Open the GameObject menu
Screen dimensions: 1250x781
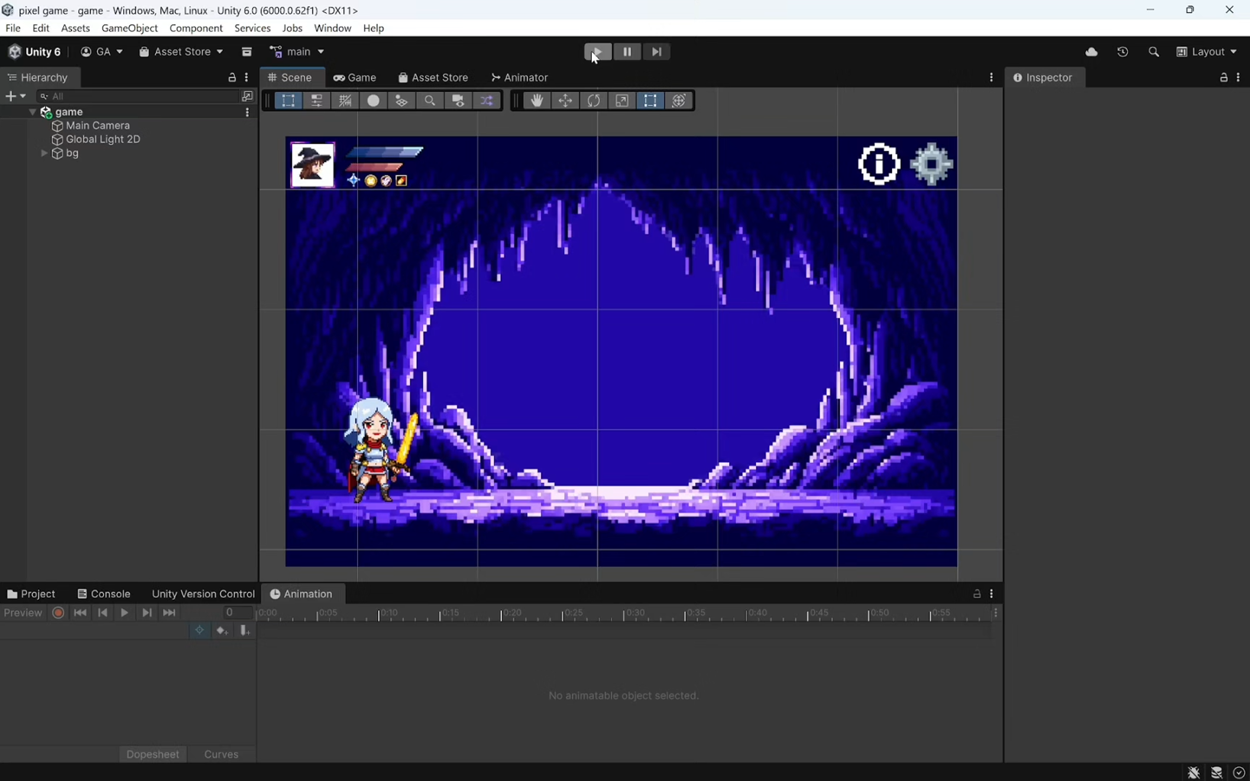[x=129, y=28]
